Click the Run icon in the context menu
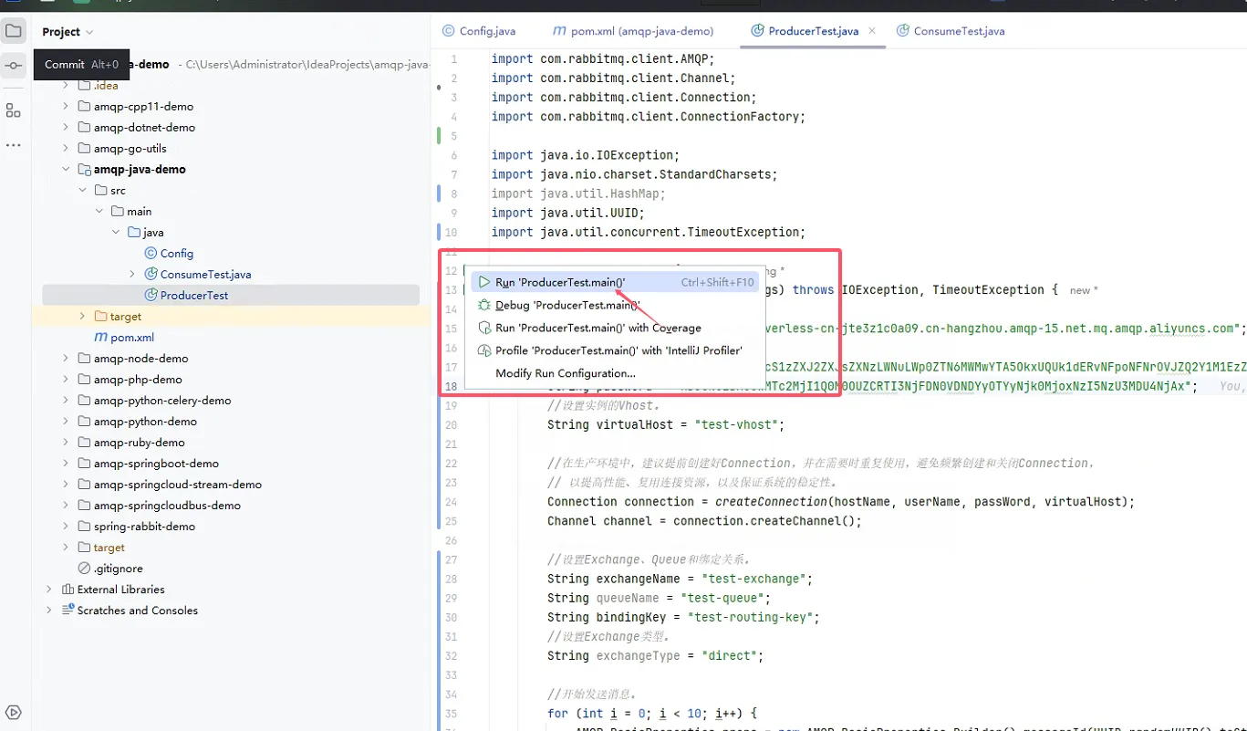This screenshot has height=731, width=1247. pos(484,283)
